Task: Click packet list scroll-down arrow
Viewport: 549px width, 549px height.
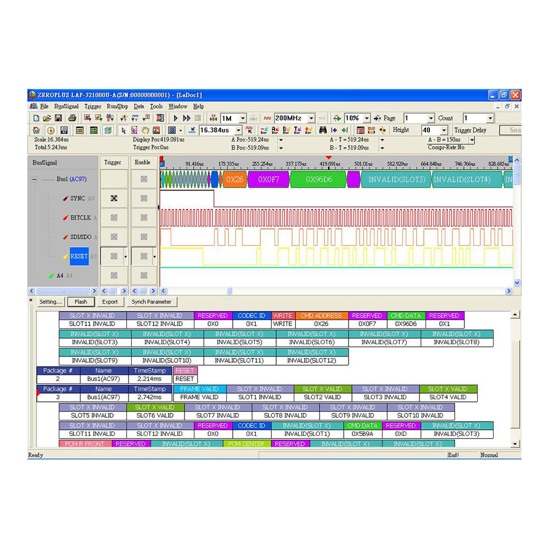Action: click(x=515, y=444)
